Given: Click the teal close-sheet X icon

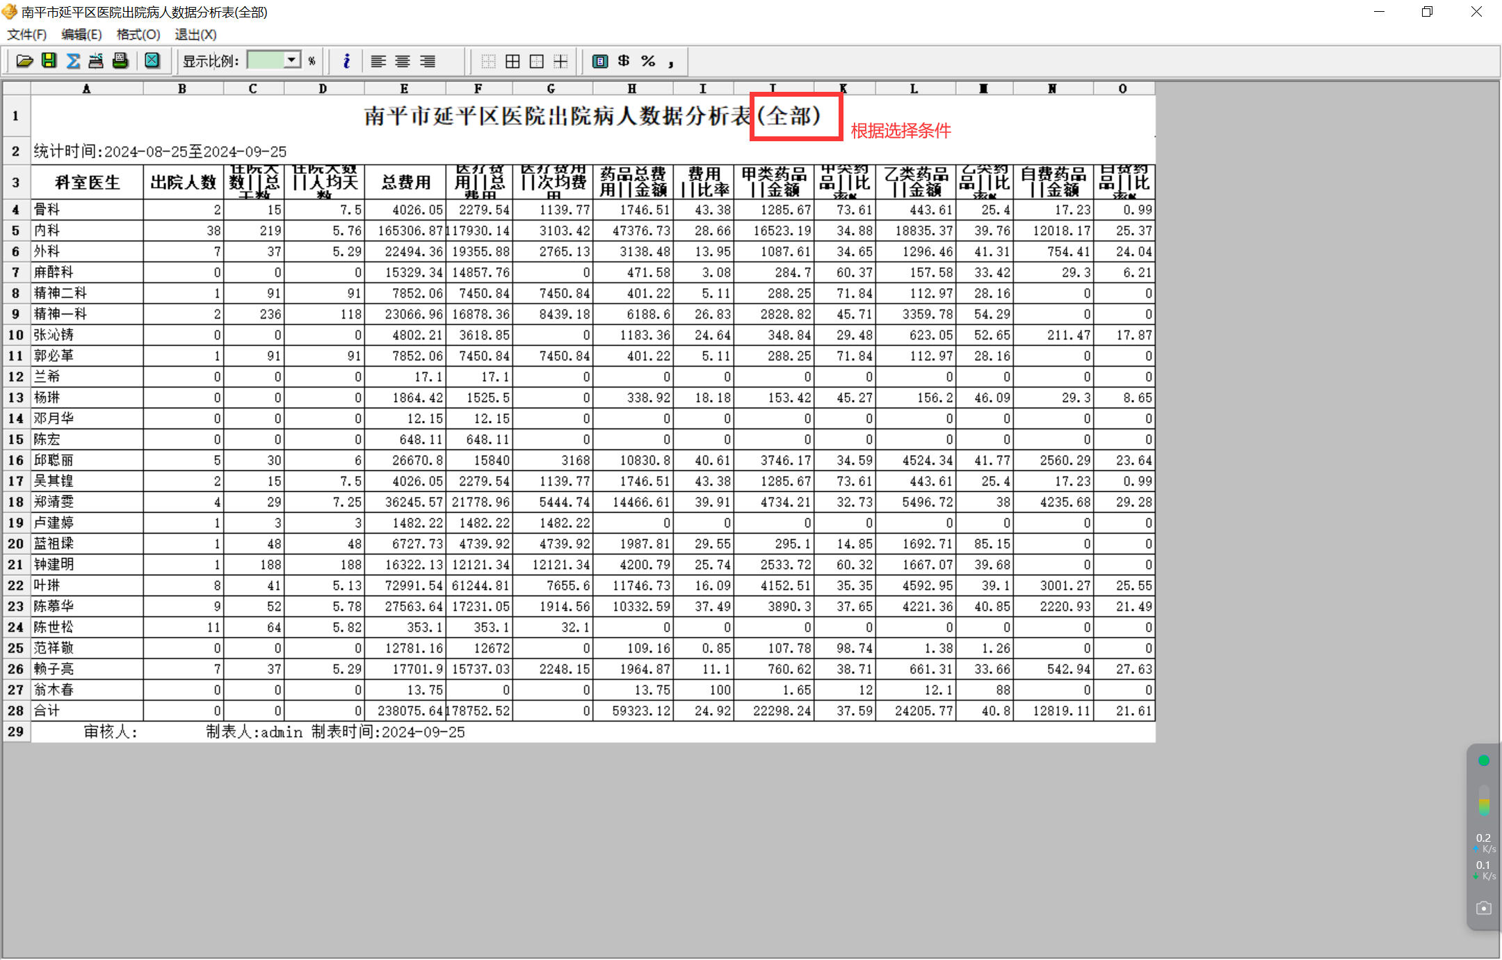Looking at the screenshot, I should tap(152, 61).
